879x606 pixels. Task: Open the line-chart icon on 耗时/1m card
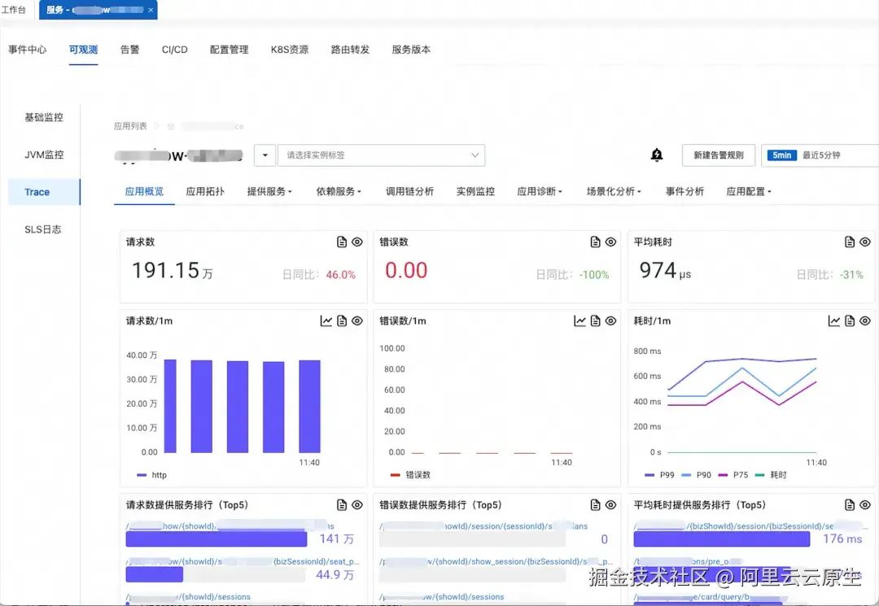click(835, 320)
